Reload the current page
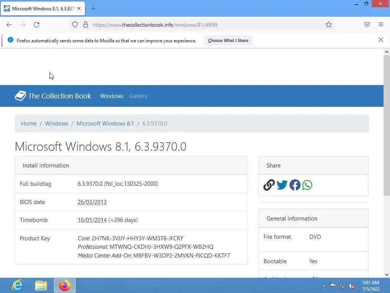The image size is (390, 293). point(37,25)
